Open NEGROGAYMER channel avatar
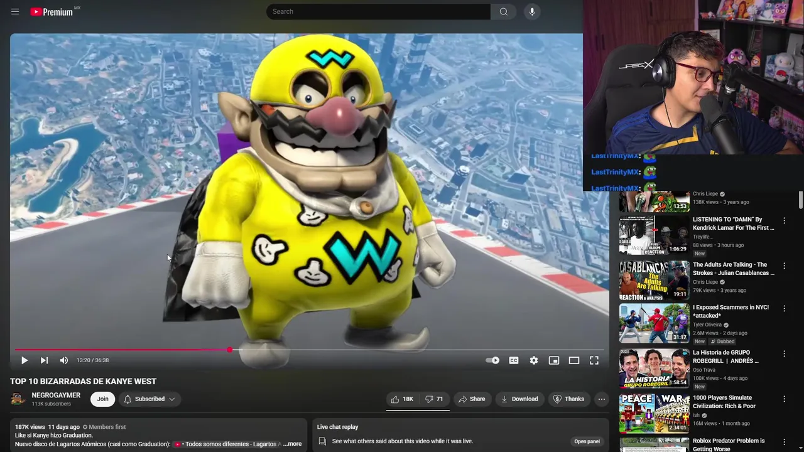 (x=18, y=399)
